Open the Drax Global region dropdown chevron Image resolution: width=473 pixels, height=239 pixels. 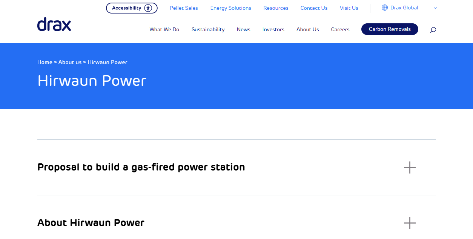click(x=435, y=8)
